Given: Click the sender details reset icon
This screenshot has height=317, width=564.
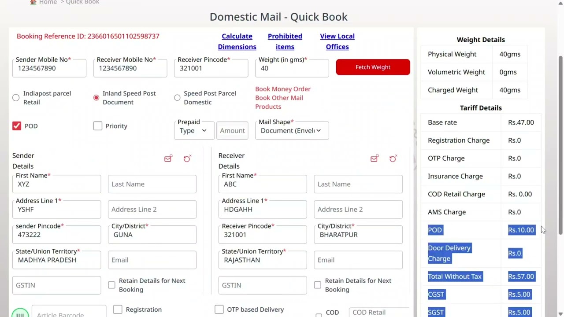Looking at the screenshot, I should click(187, 158).
